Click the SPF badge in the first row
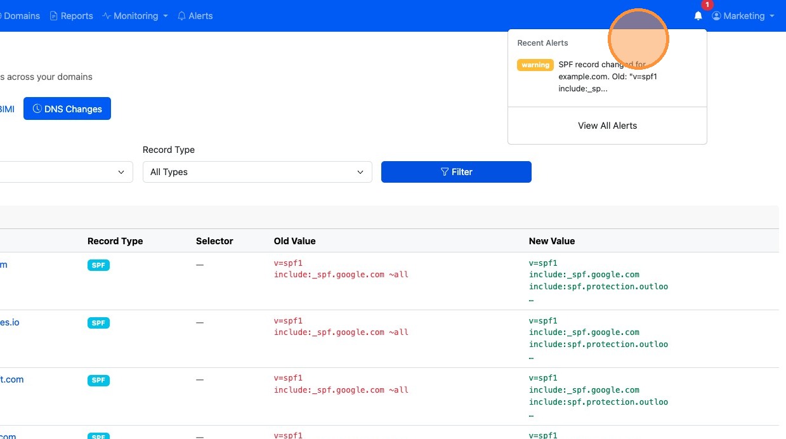The image size is (786, 439). coord(98,265)
